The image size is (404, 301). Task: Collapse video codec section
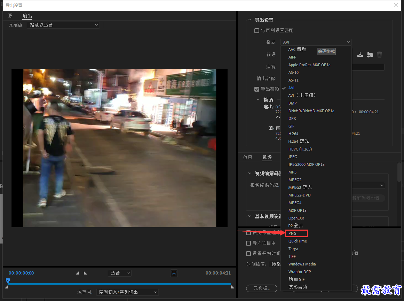[x=249, y=173]
